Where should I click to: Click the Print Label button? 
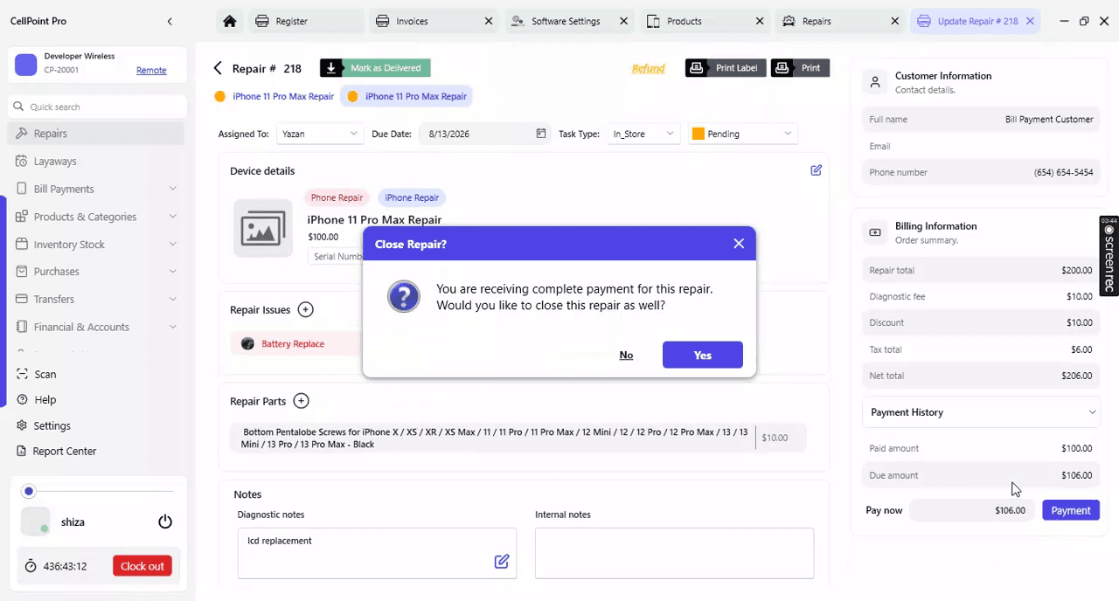pos(726,68)
